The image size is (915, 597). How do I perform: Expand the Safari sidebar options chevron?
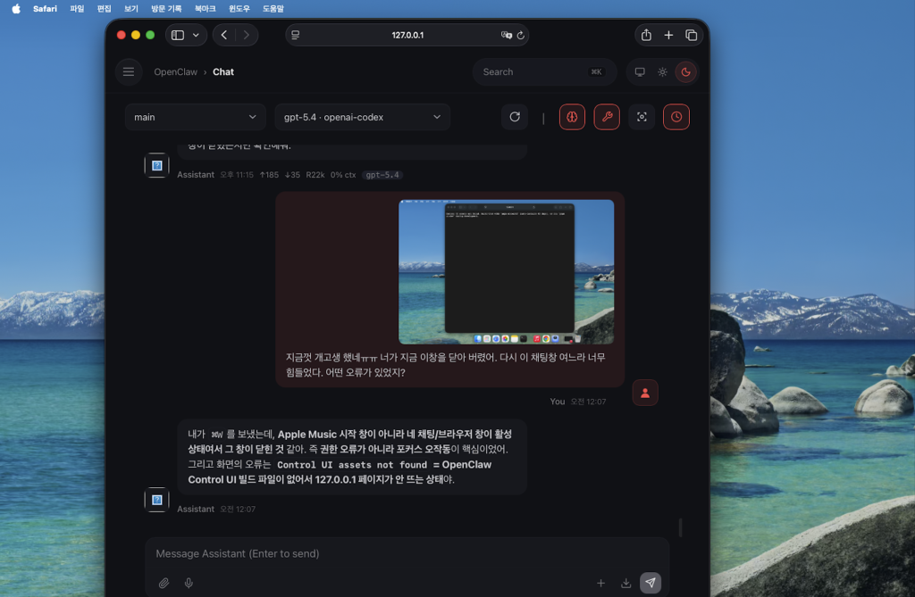tap(196, 35)
